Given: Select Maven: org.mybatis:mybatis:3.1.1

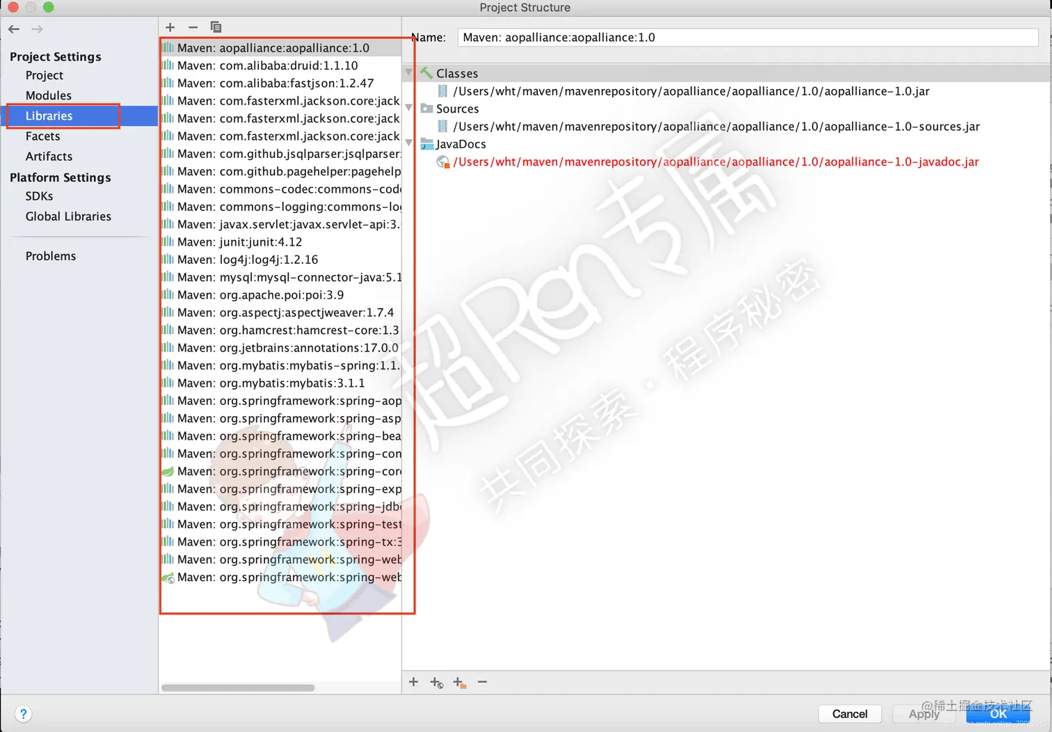Looking at the screenshot, I should [x=281, y=383].
